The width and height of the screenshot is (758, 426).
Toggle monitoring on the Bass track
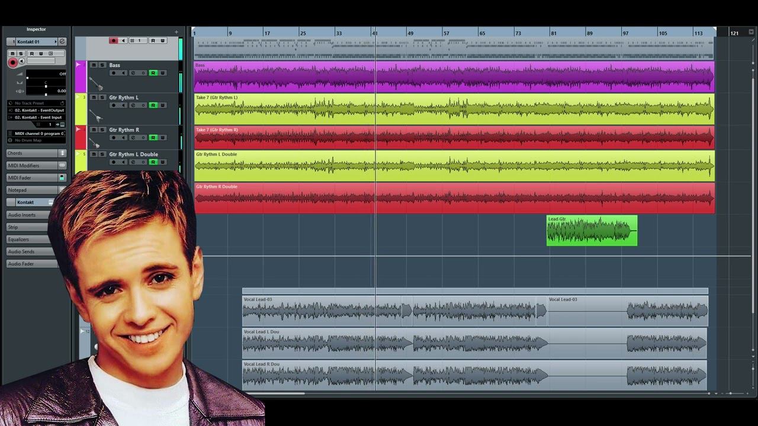123,73
